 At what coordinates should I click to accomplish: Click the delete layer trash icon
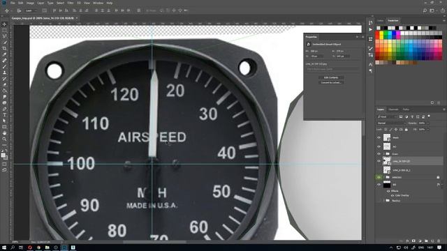pos(439,241)
